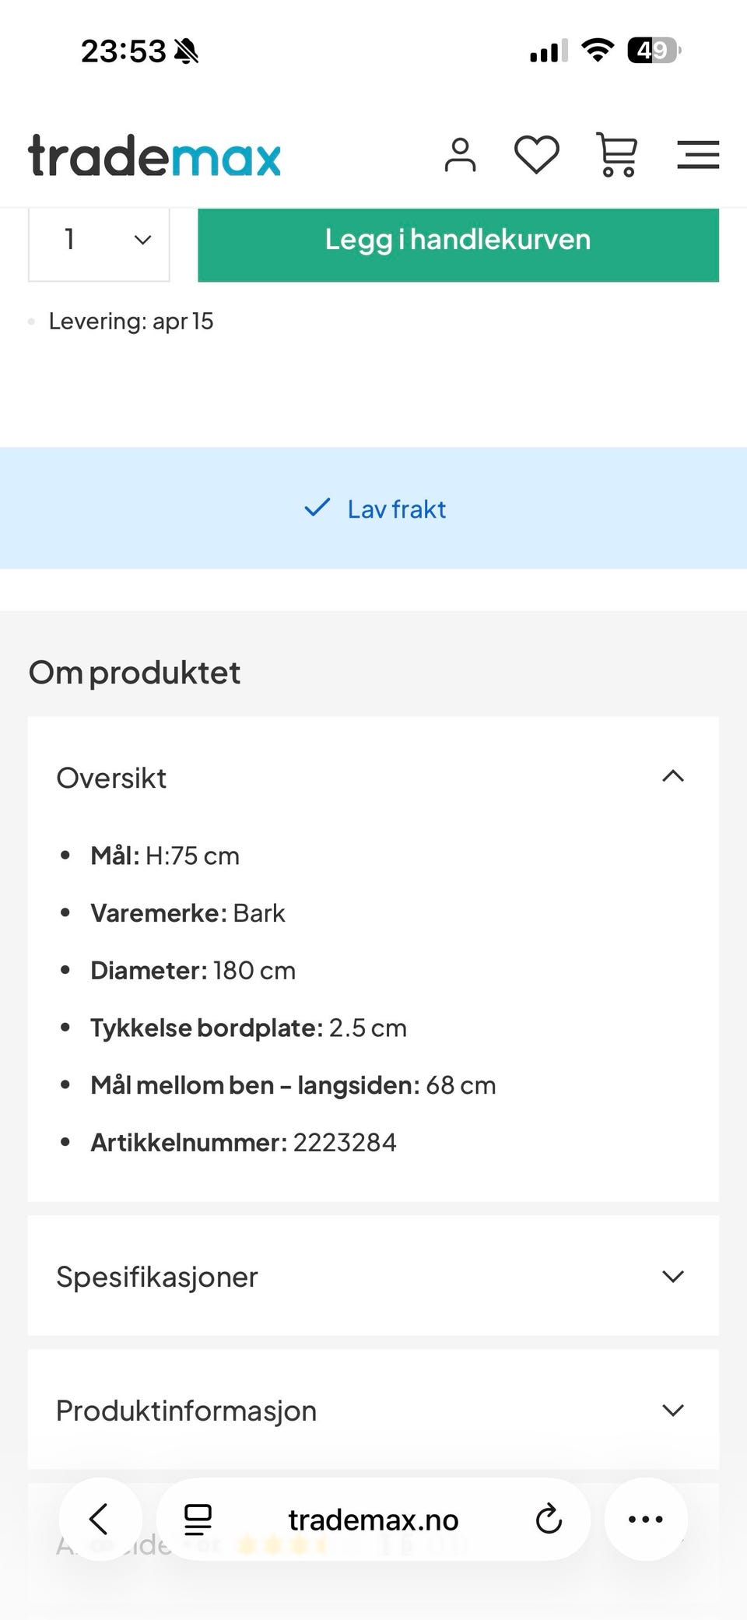The width and height of the screenshot is (747, 1620).
Task: Add the item with Legg i handlekurven
Action: point(458,240)
